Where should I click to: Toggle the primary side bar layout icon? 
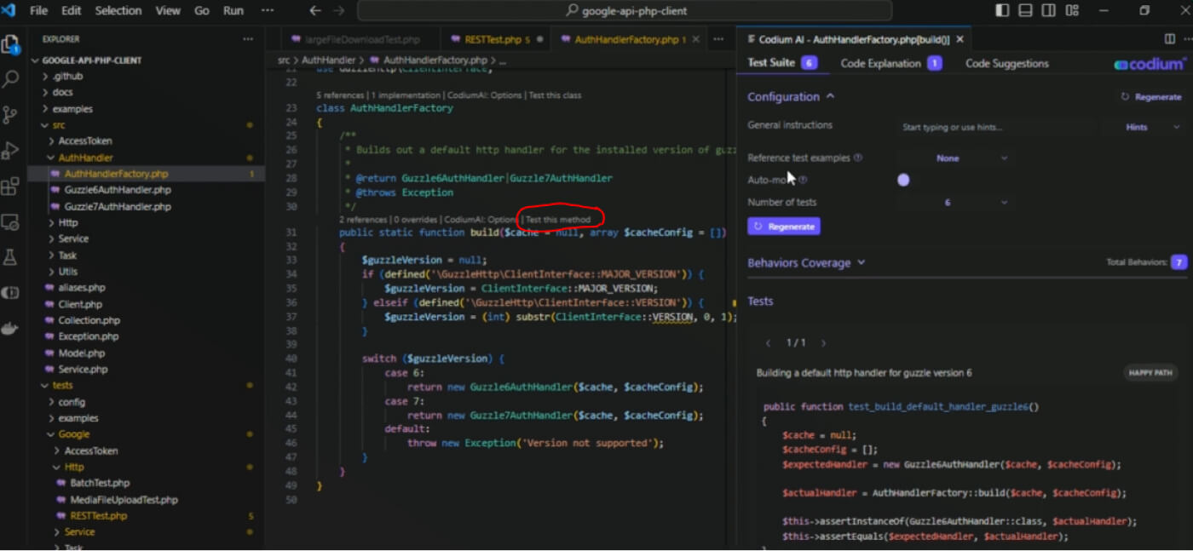pyautogui.click(x=1002, y=11)
